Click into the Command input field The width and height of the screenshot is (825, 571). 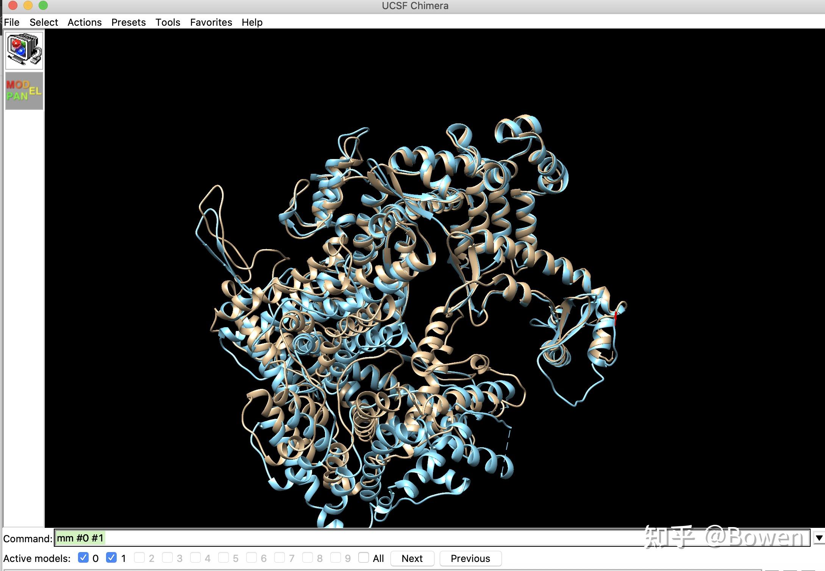pos(341,538)
